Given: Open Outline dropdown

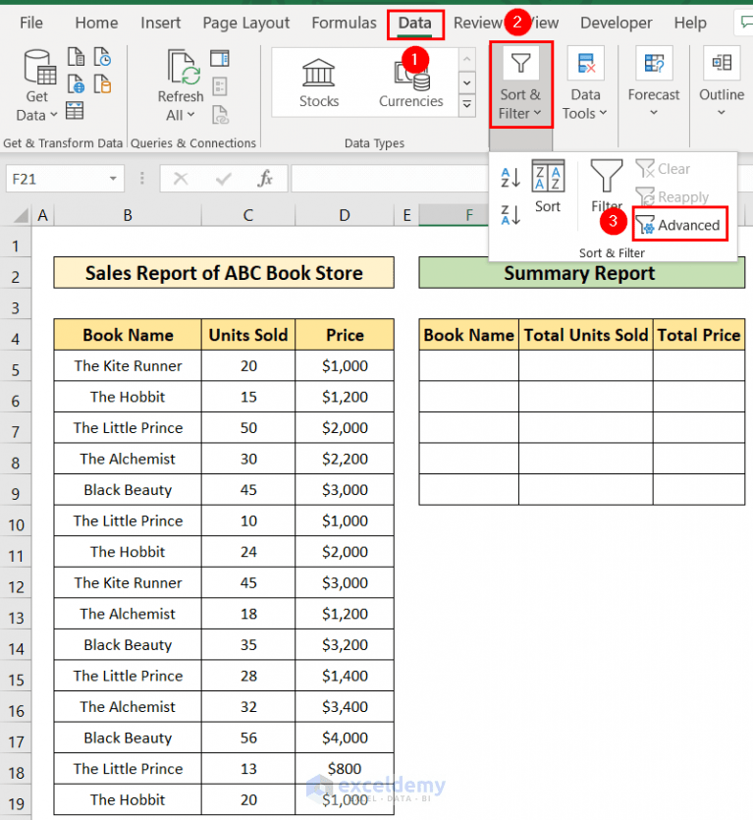Looking at the screenshot, I should (x=722, y=83).
